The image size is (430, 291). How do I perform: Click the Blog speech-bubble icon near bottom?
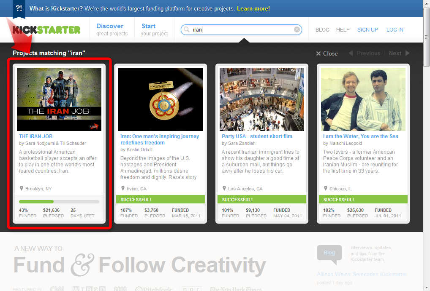pos(329,253)
